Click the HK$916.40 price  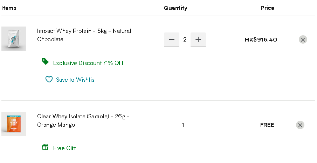pyautogui.click(x=261, y=39)
